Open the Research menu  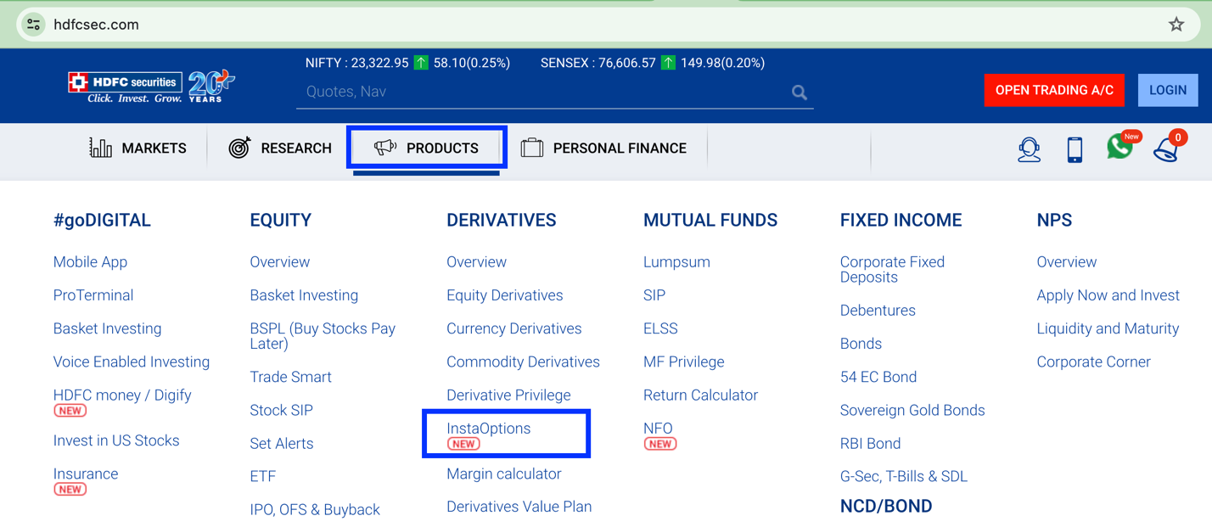pyautogui.click(x=280, y=149)
